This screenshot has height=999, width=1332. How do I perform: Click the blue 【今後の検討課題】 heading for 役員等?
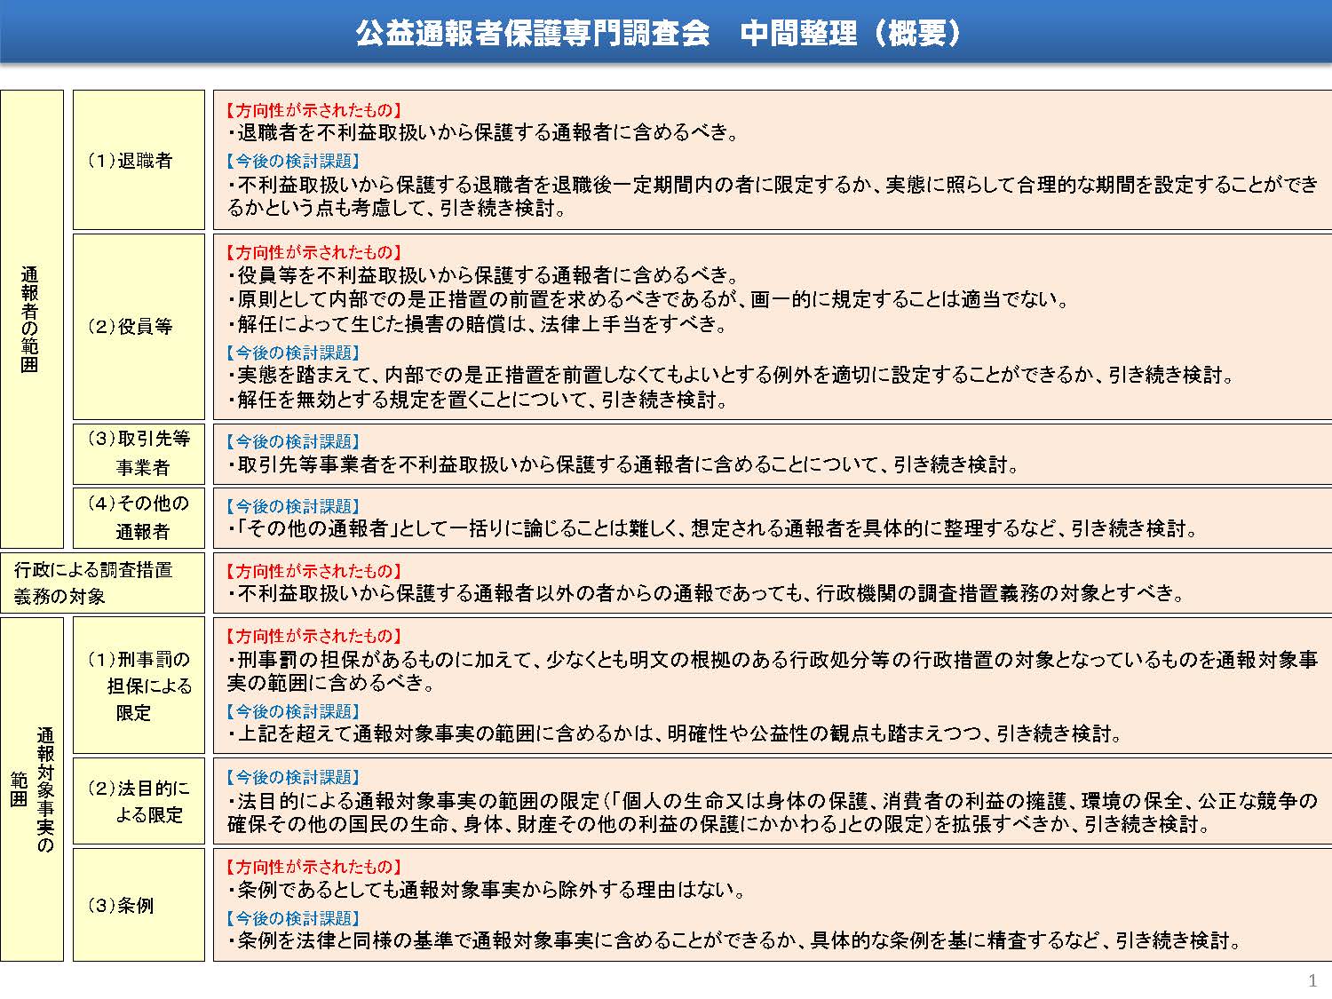(x=293, y=351)
